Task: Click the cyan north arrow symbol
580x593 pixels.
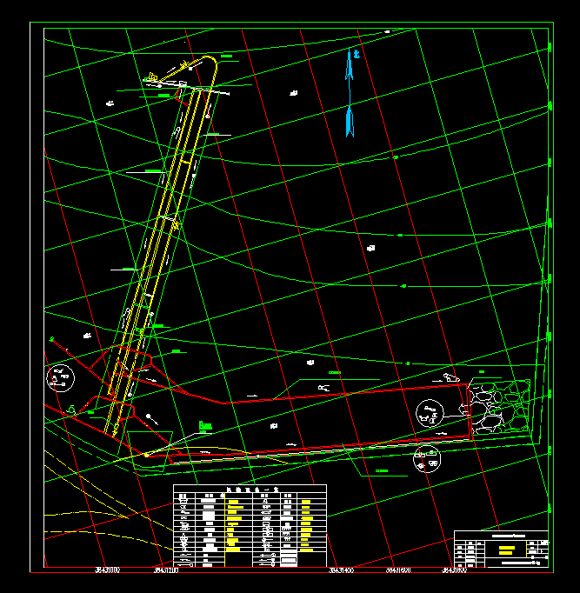Action: point(350,93)
